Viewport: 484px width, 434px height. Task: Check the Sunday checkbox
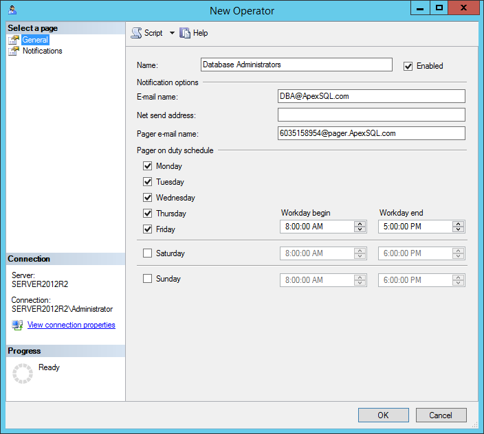coord(148,279)
